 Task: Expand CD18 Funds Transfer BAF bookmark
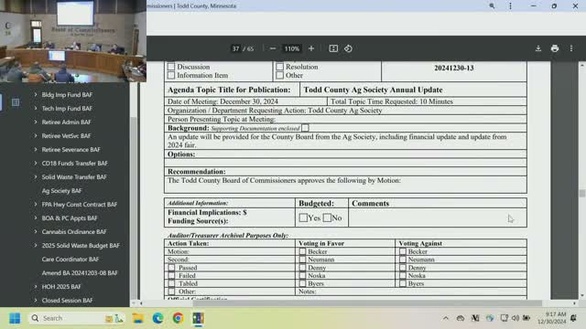pyautogui.click(x=36, y=164)
